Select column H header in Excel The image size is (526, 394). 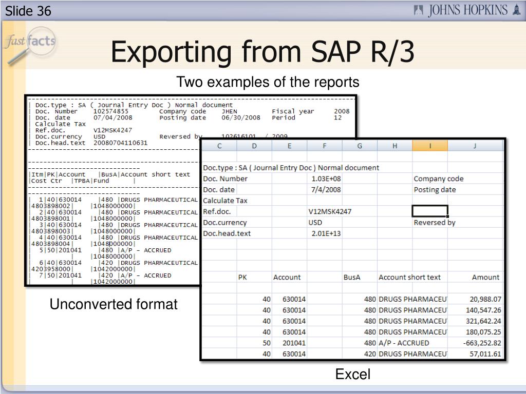395,146
